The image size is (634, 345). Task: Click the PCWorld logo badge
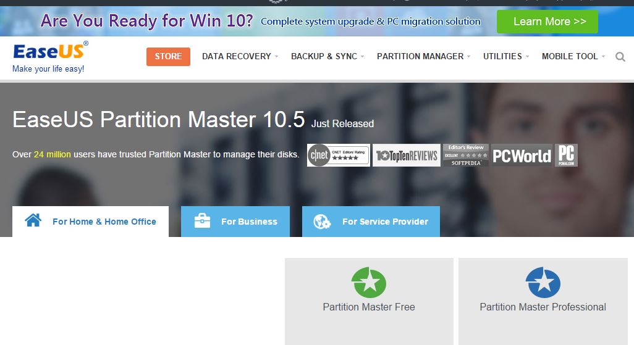[x=522, y=155]
